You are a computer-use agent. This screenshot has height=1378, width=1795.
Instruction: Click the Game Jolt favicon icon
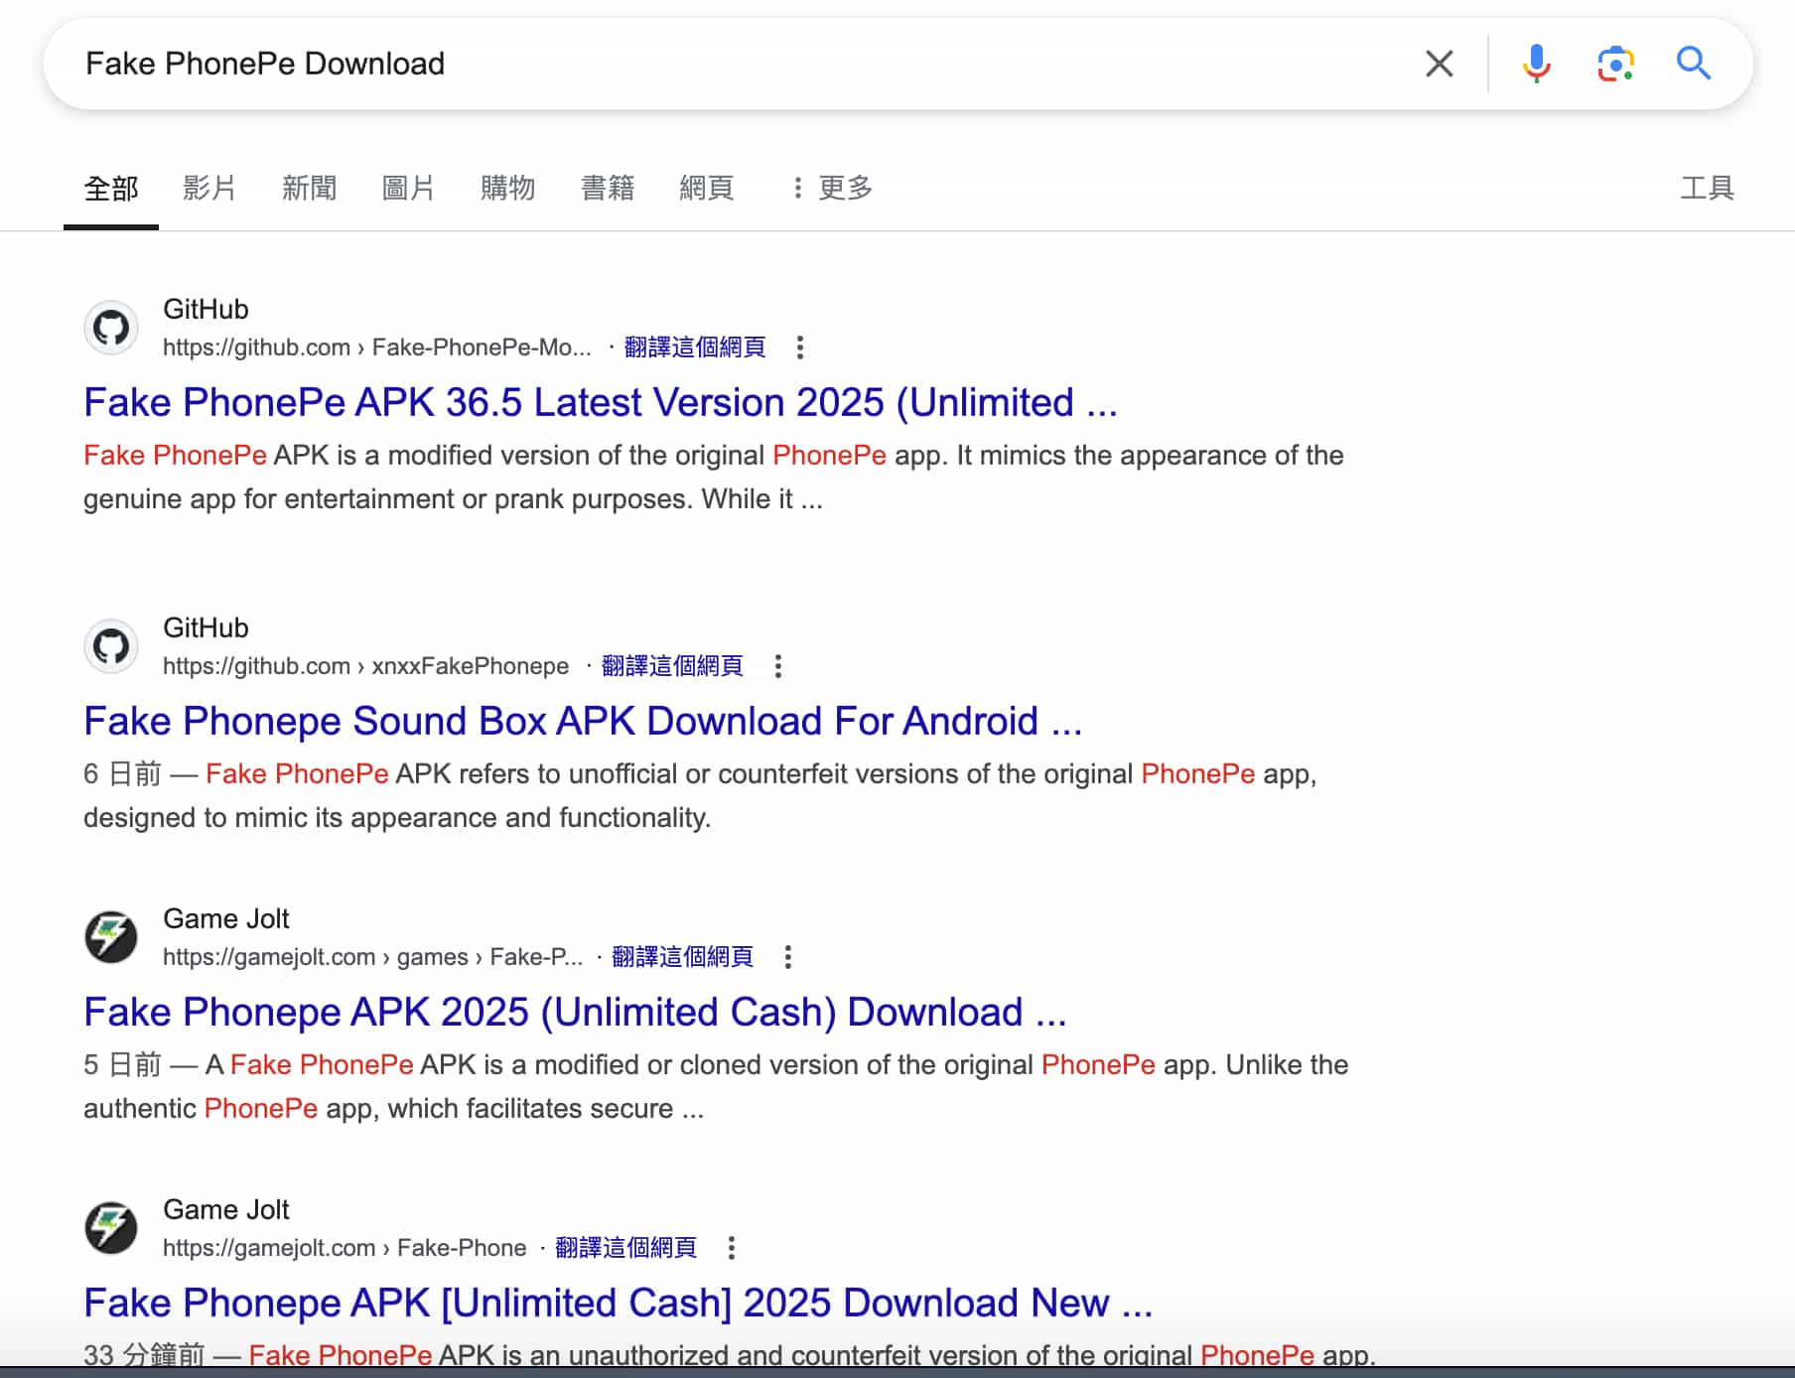tap(110, 937)
